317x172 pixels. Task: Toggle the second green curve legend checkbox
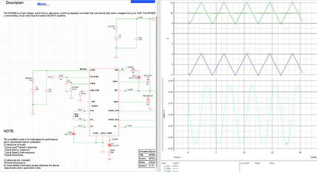pyautogui.click(x=165, y=169)
